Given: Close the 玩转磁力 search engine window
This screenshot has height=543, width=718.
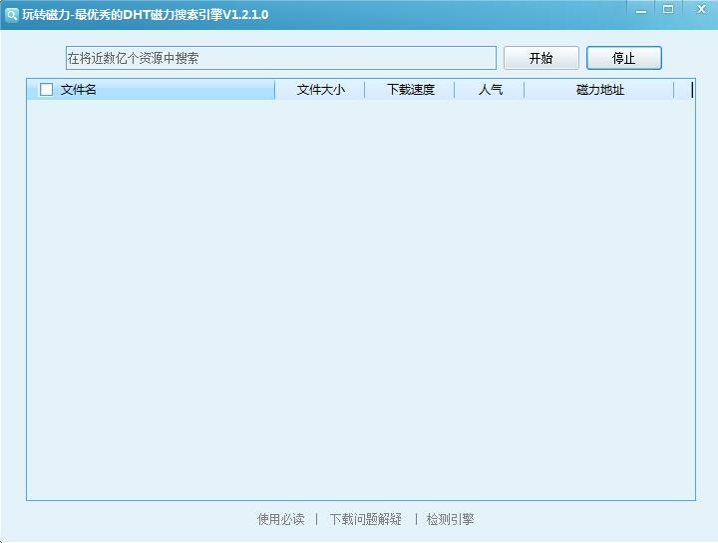Looking at the screenshot, I should pos(701,10).
